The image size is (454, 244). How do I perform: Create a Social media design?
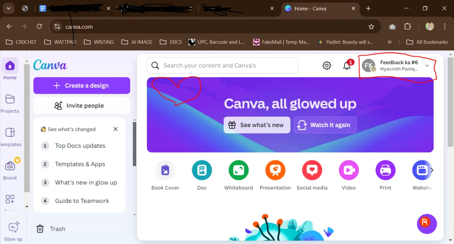(x=312, y=176)
